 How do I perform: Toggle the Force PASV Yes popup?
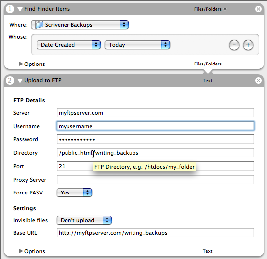(74, 193)
